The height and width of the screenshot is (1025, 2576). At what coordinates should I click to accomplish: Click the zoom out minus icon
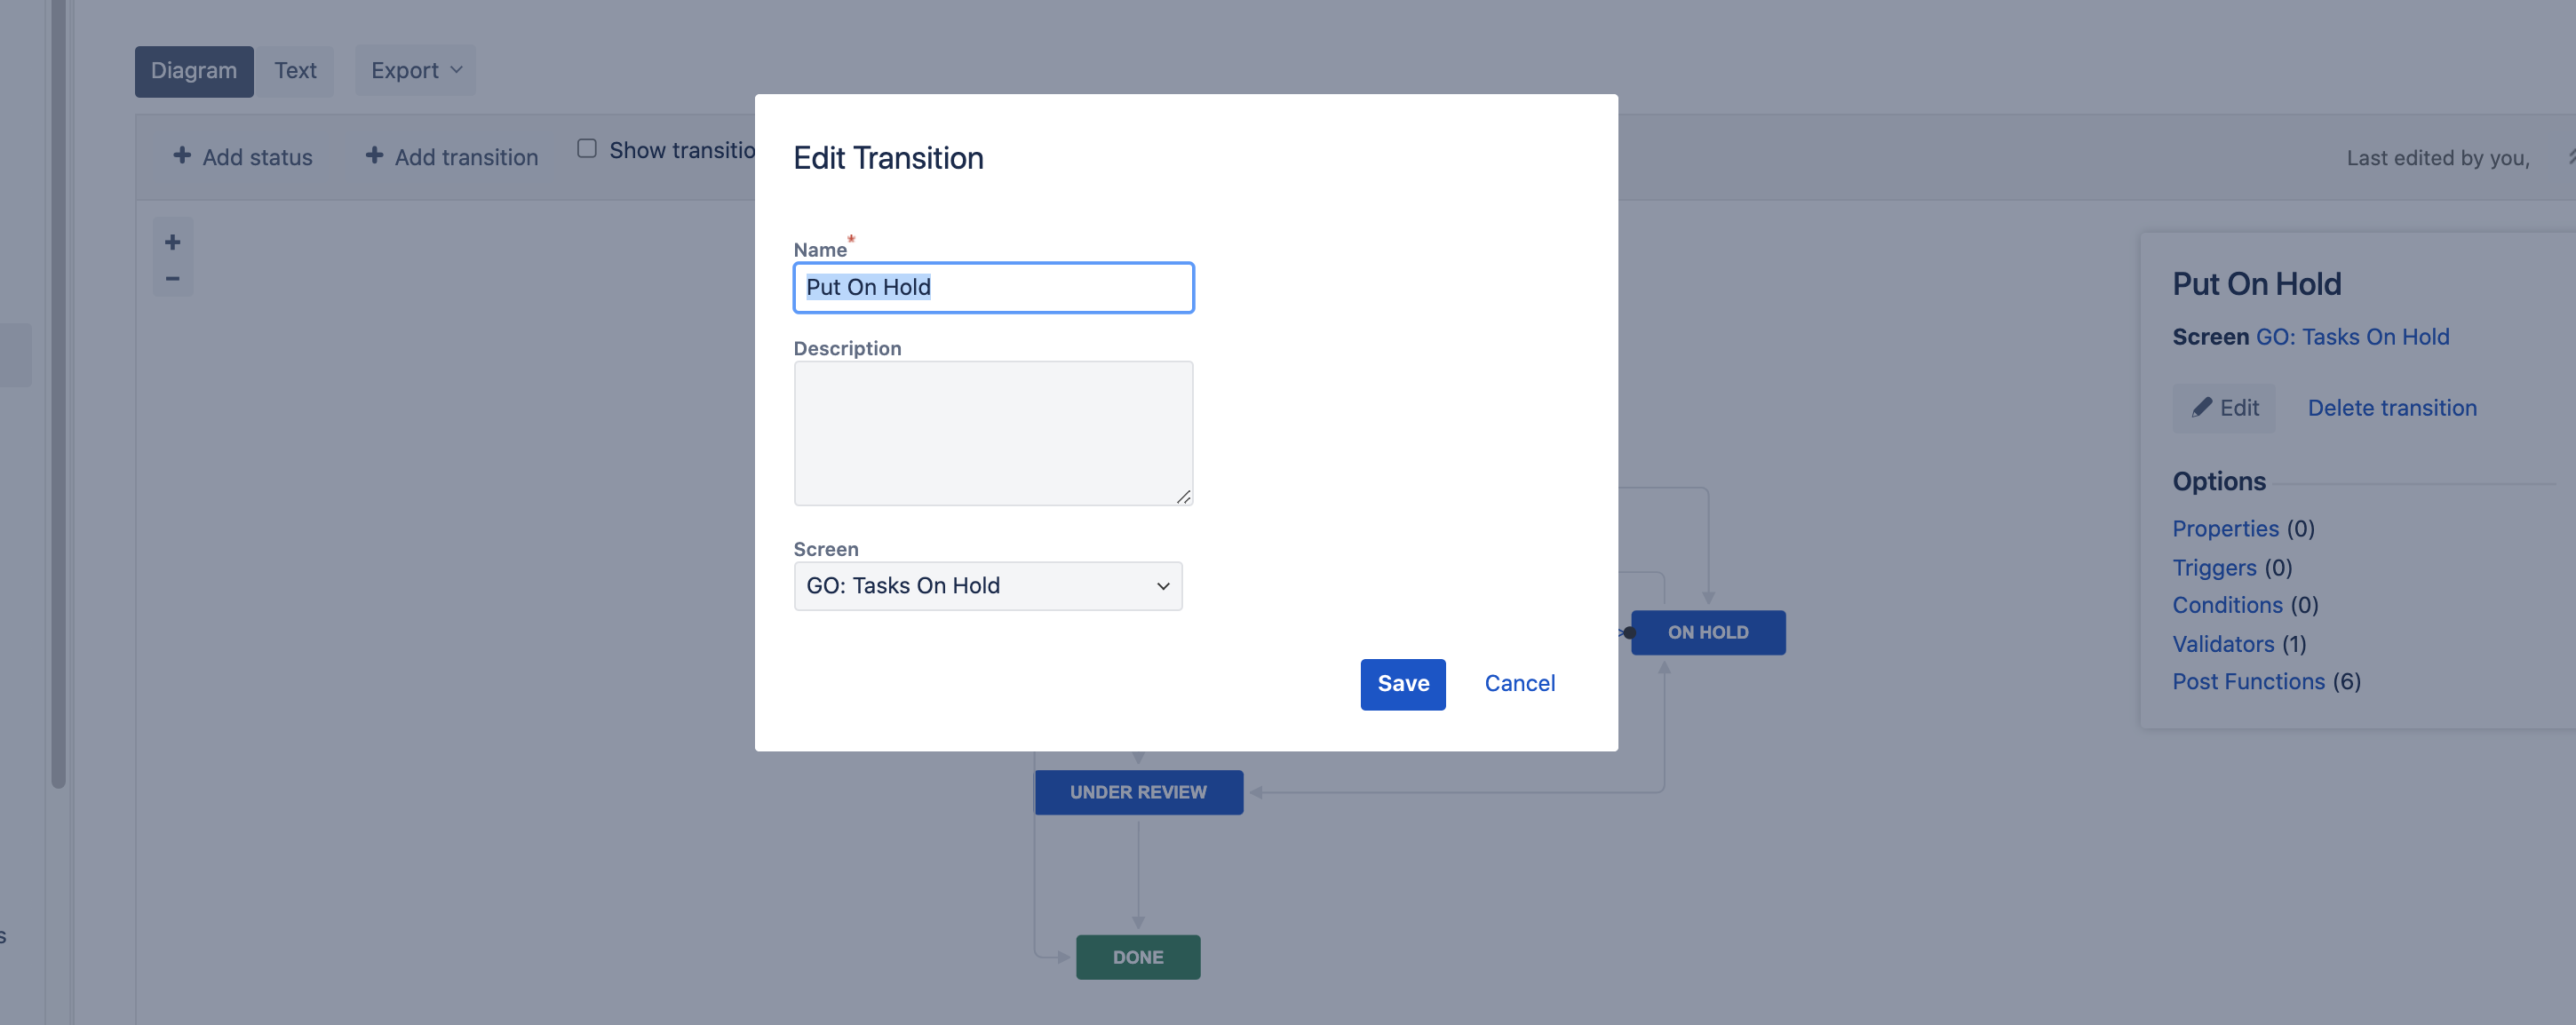(172, 279)
